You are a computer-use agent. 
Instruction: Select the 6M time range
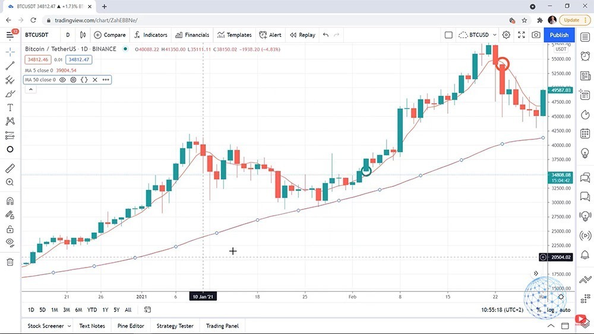coord(78,310)
